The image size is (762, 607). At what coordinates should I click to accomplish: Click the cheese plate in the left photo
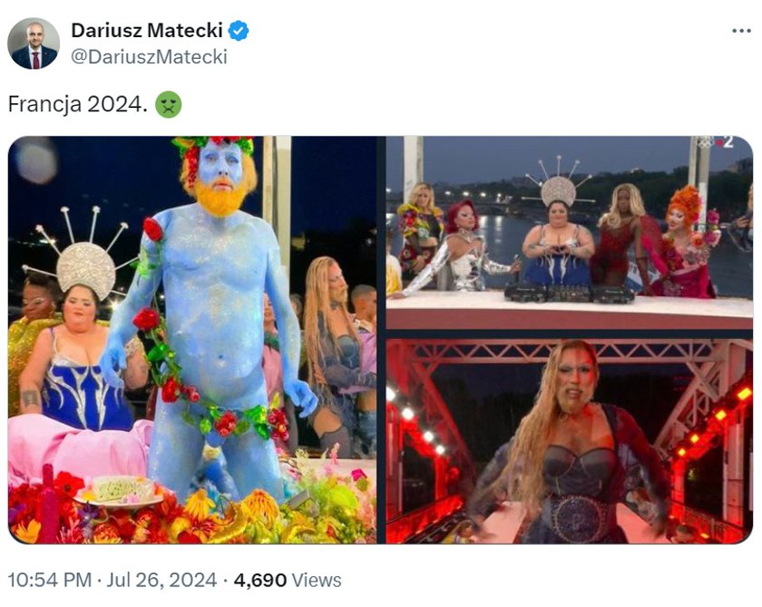tap(117, 492)
